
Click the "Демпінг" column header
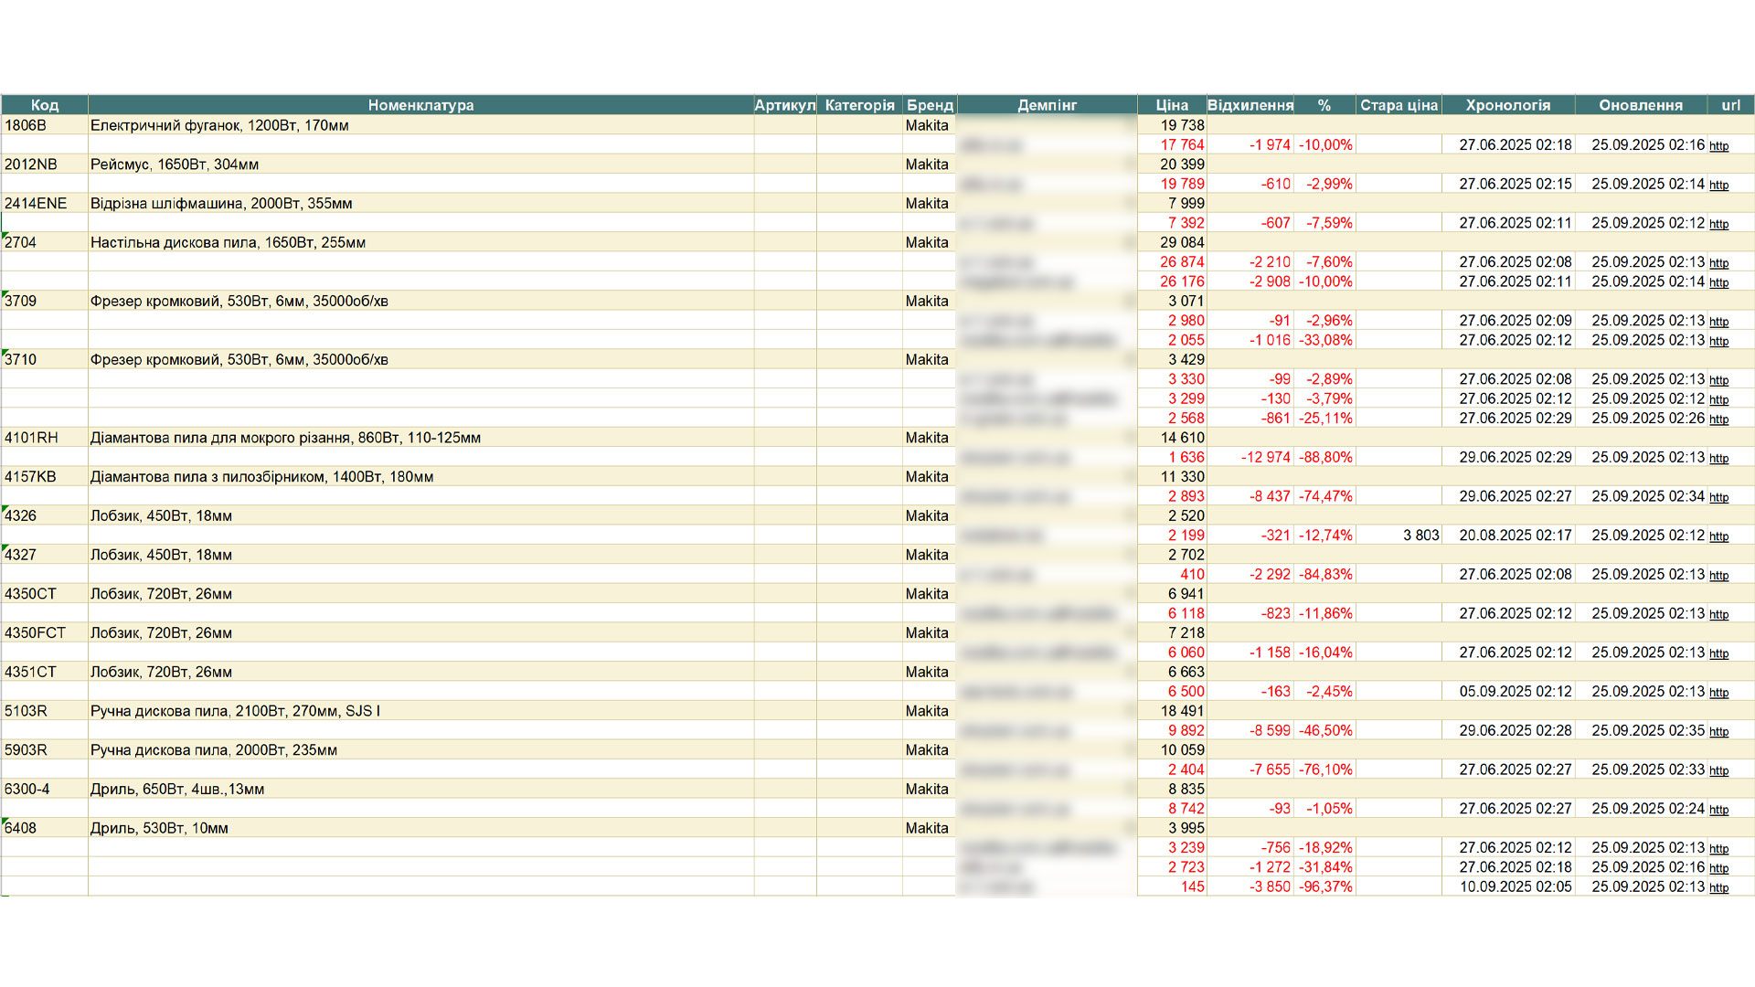(x=1047, y=105)
